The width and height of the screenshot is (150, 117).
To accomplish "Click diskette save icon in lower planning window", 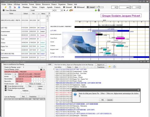I will pyautogui.click(x=114, y=66).
